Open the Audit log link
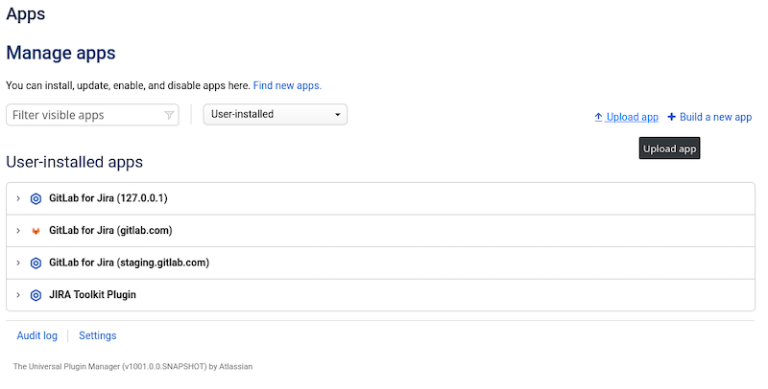768x389 pixels. (37, 335)
